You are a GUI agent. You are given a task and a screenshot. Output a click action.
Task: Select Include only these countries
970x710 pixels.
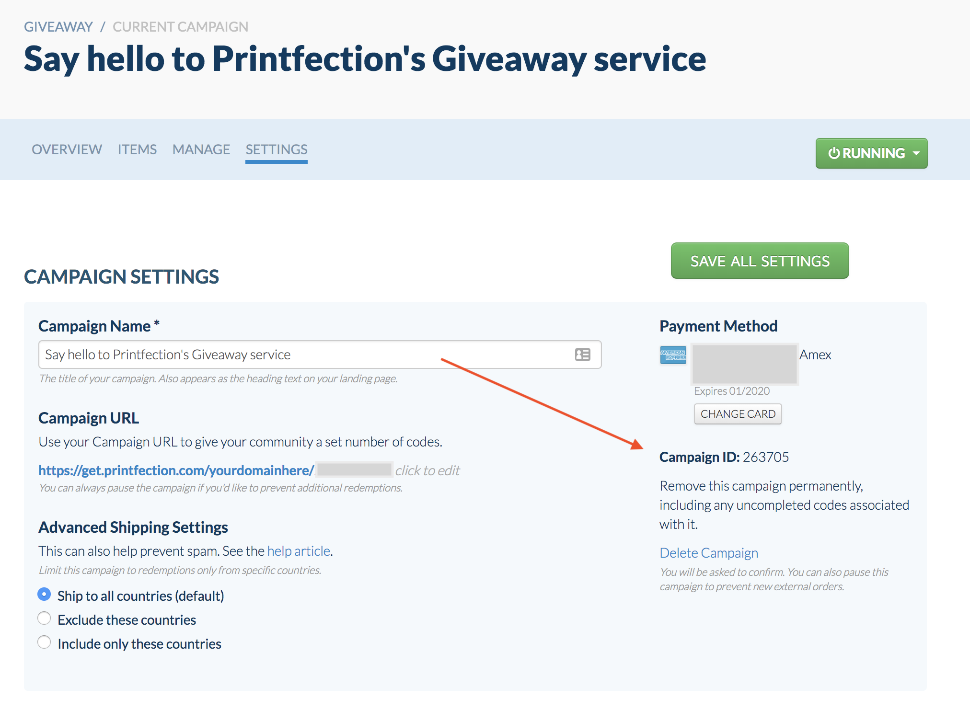coord(44,642)
